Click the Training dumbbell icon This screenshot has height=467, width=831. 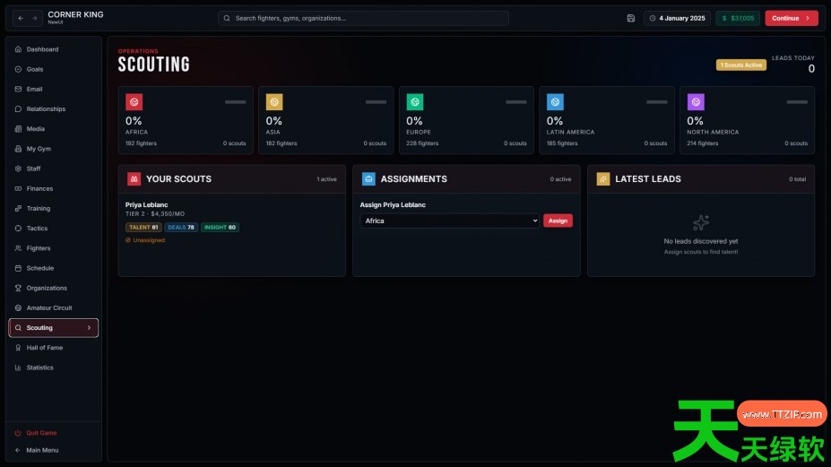[x=18, y=208]
